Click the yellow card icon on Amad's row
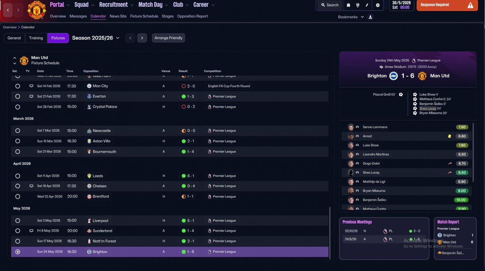Image resolution: width=485 pixels, height=271 pixels. click(x=449, y=136)
